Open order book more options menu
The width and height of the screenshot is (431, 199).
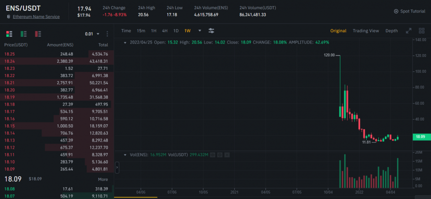click(107, 34)
